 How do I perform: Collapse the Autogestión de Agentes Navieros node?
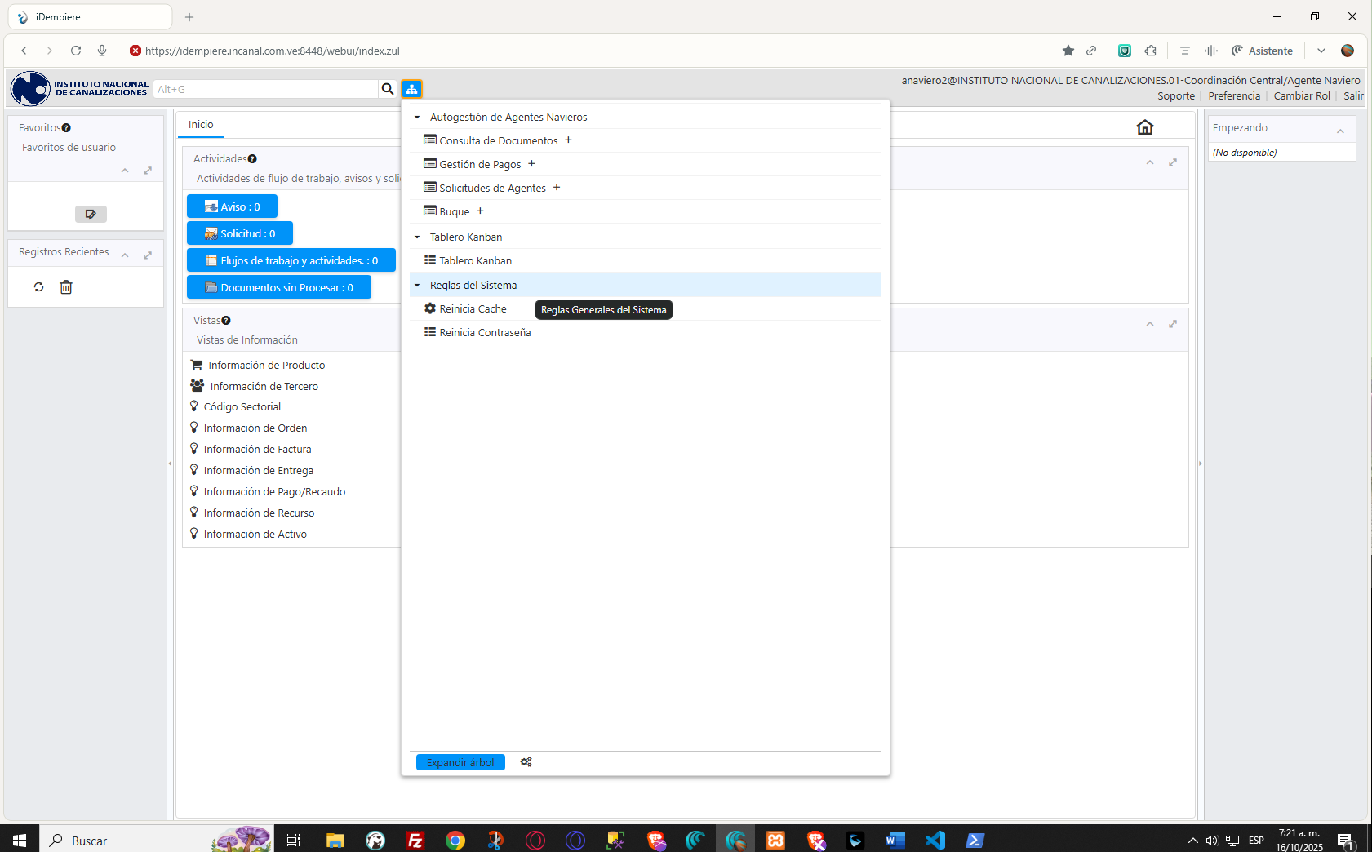(417, 118)
